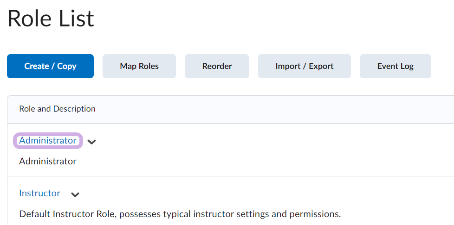Viewport: 454px width, 225px height.
Task: Open the Administrator role link
Action: click(48, 140)
